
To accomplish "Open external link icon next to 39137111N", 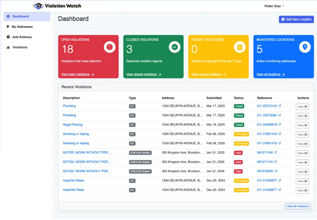I will (275, 162).
